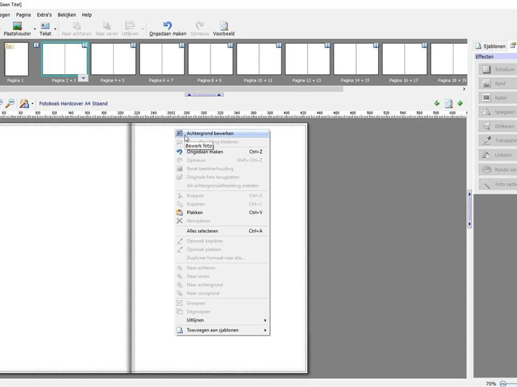The height and width of the screenshot is (387, 517).
Task: Click Alles selecteren in the context menu
Action: (202, 231)
